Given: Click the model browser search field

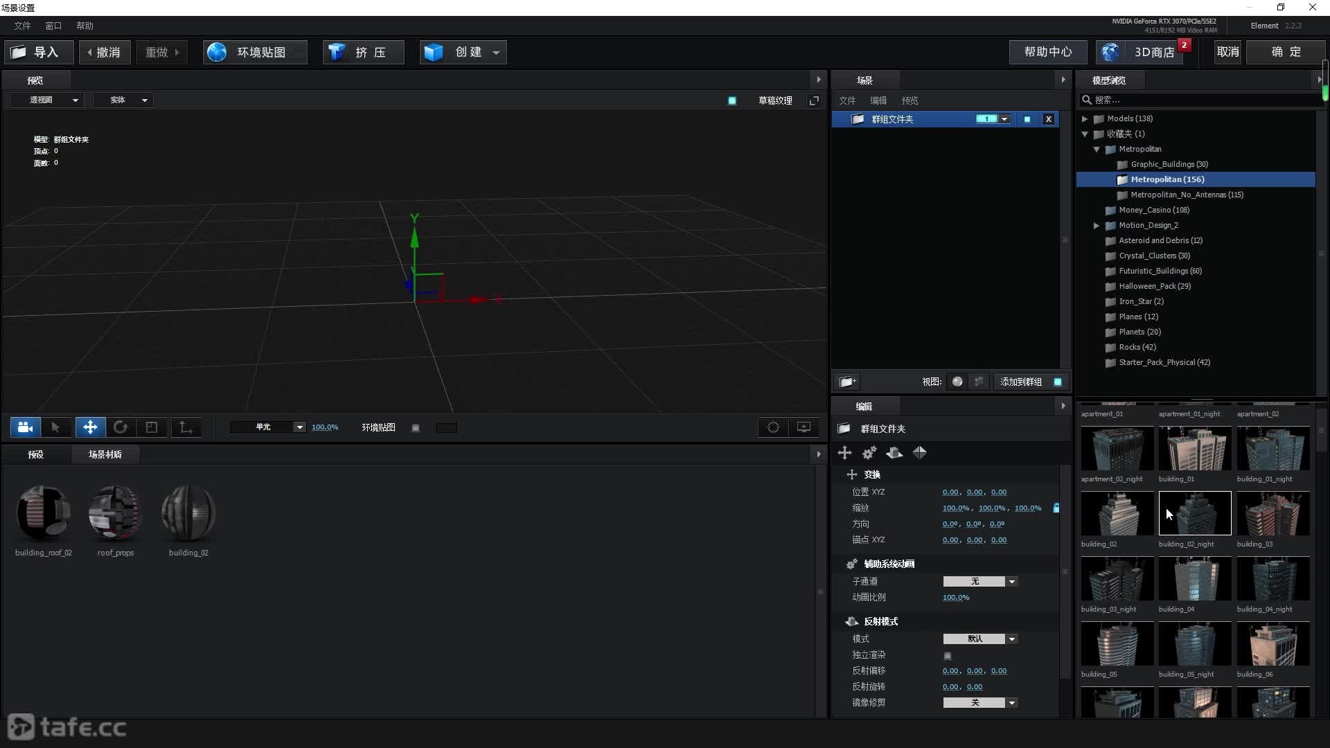Looking at the screenshot, I should pyautogui.click(x=1202, y=100).
